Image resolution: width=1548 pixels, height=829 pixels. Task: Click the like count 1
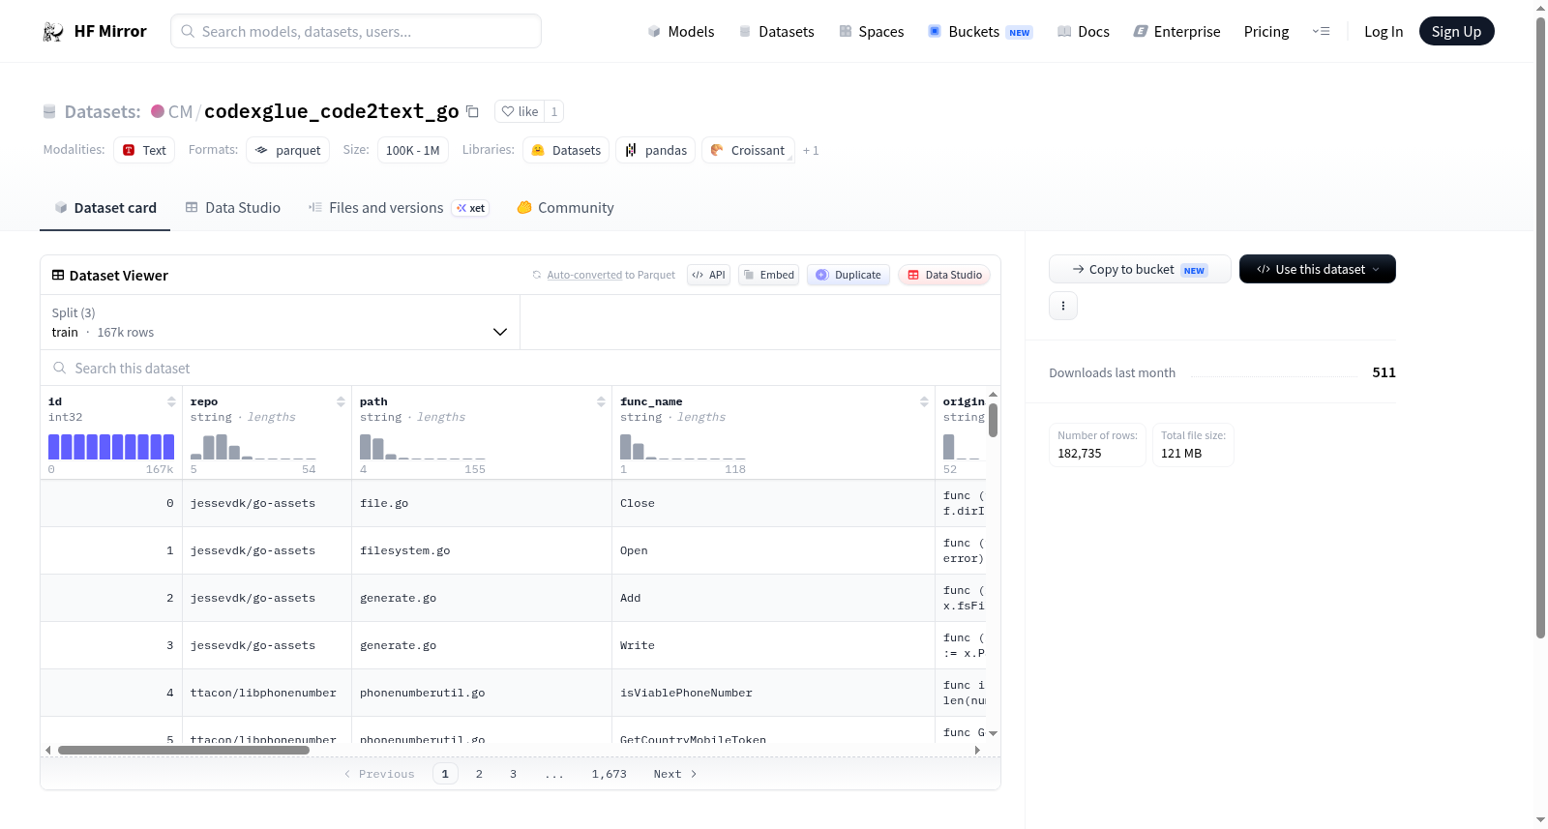(x=554, y=111)
